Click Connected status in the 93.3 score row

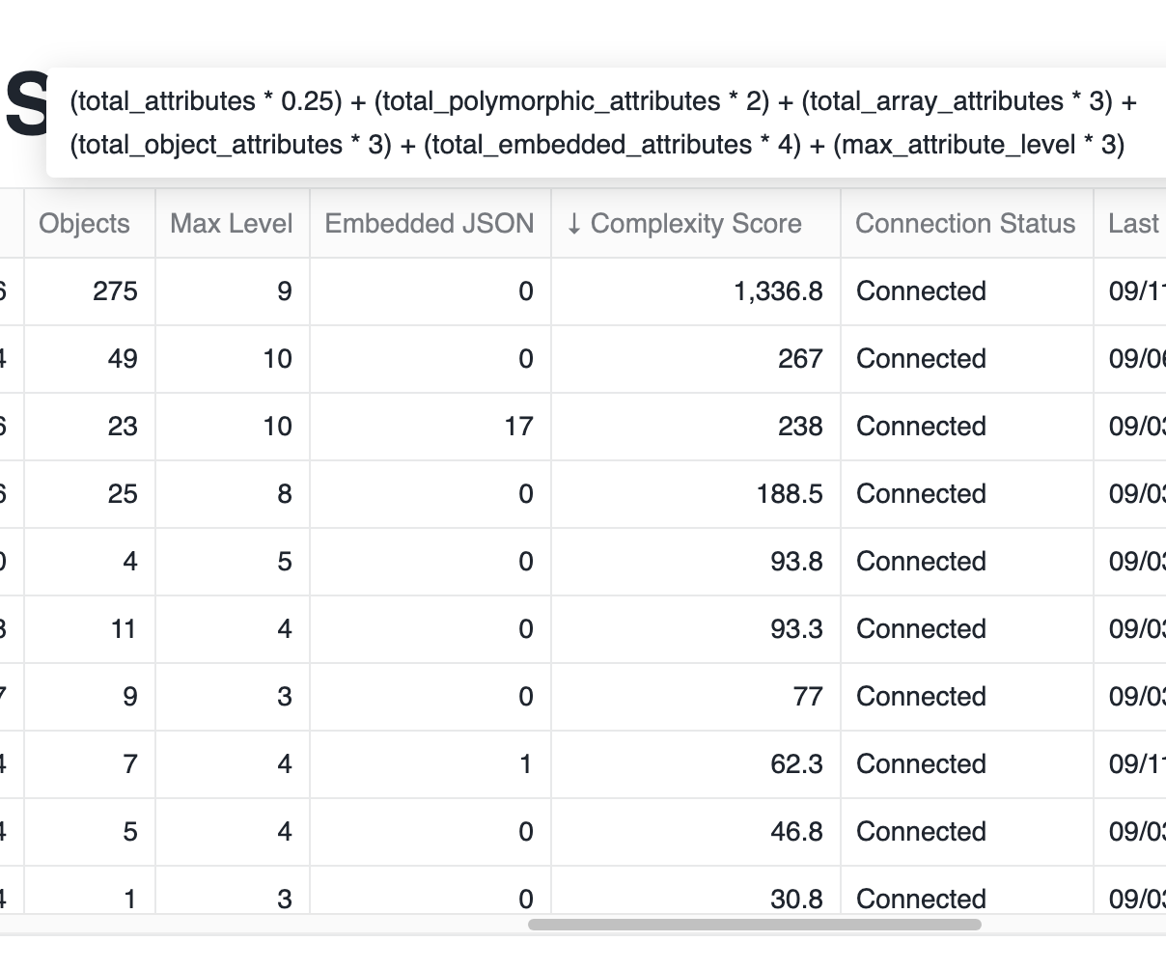click(x=921, y=629)
